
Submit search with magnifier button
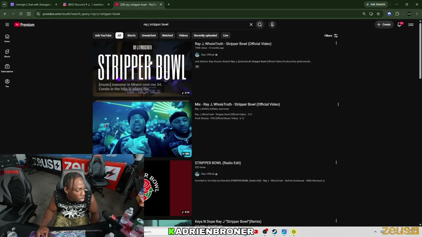tap(260, 24)
